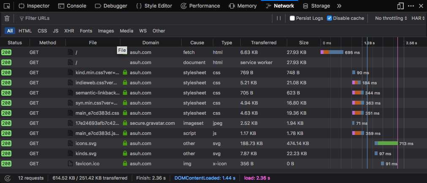This screenshot has height=183, width=427.
Task: Switch to the Debugger tab
Action: pos(111,6)
